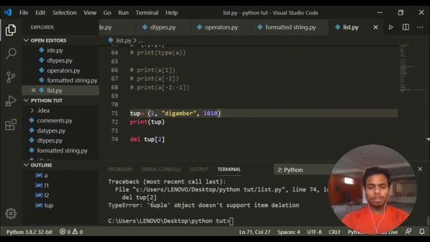Screen dimensions: 430x242
Task: Open the File menu
Action: click(x=24, y=13)
